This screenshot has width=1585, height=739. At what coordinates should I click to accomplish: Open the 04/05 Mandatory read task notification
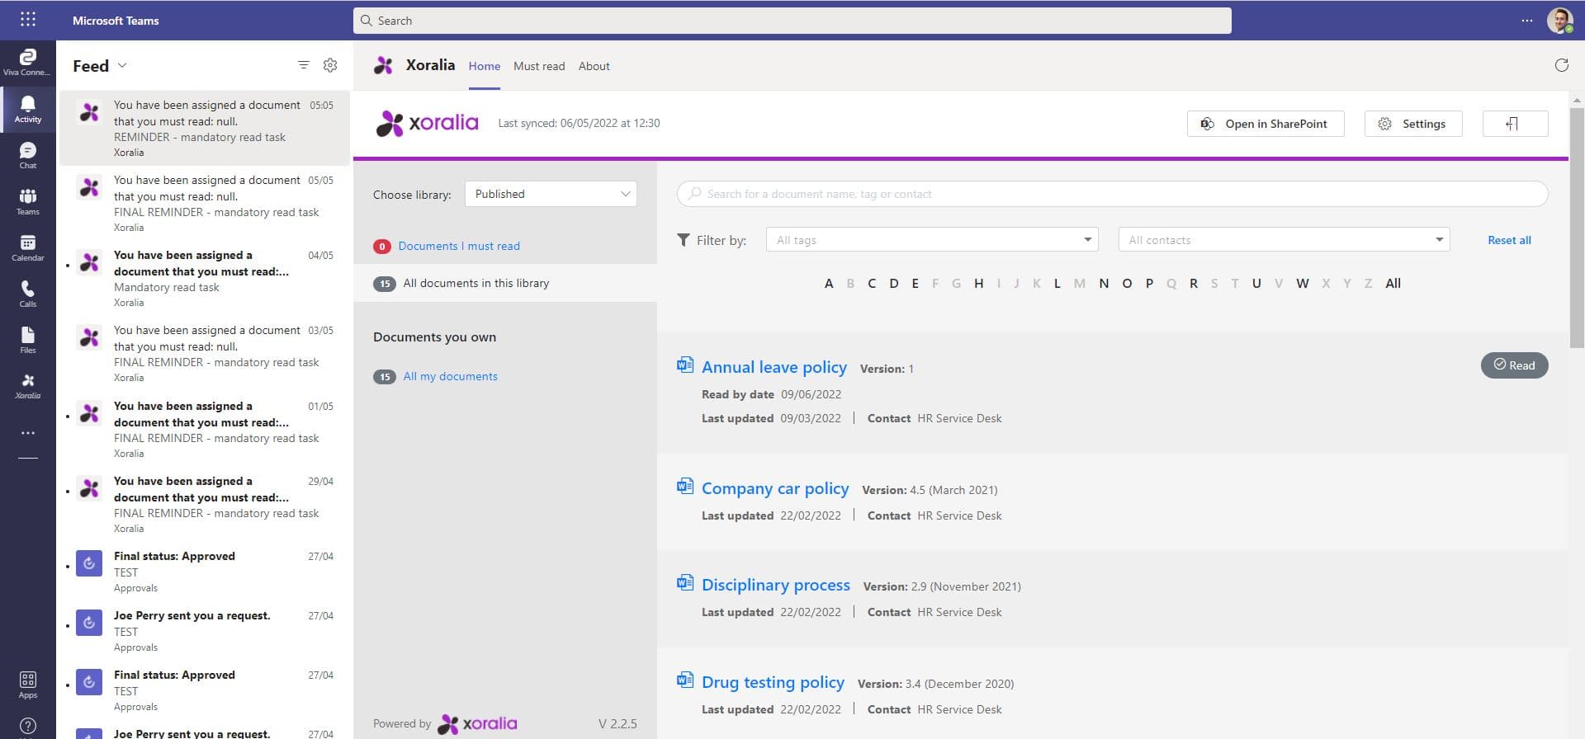point(205,278)
